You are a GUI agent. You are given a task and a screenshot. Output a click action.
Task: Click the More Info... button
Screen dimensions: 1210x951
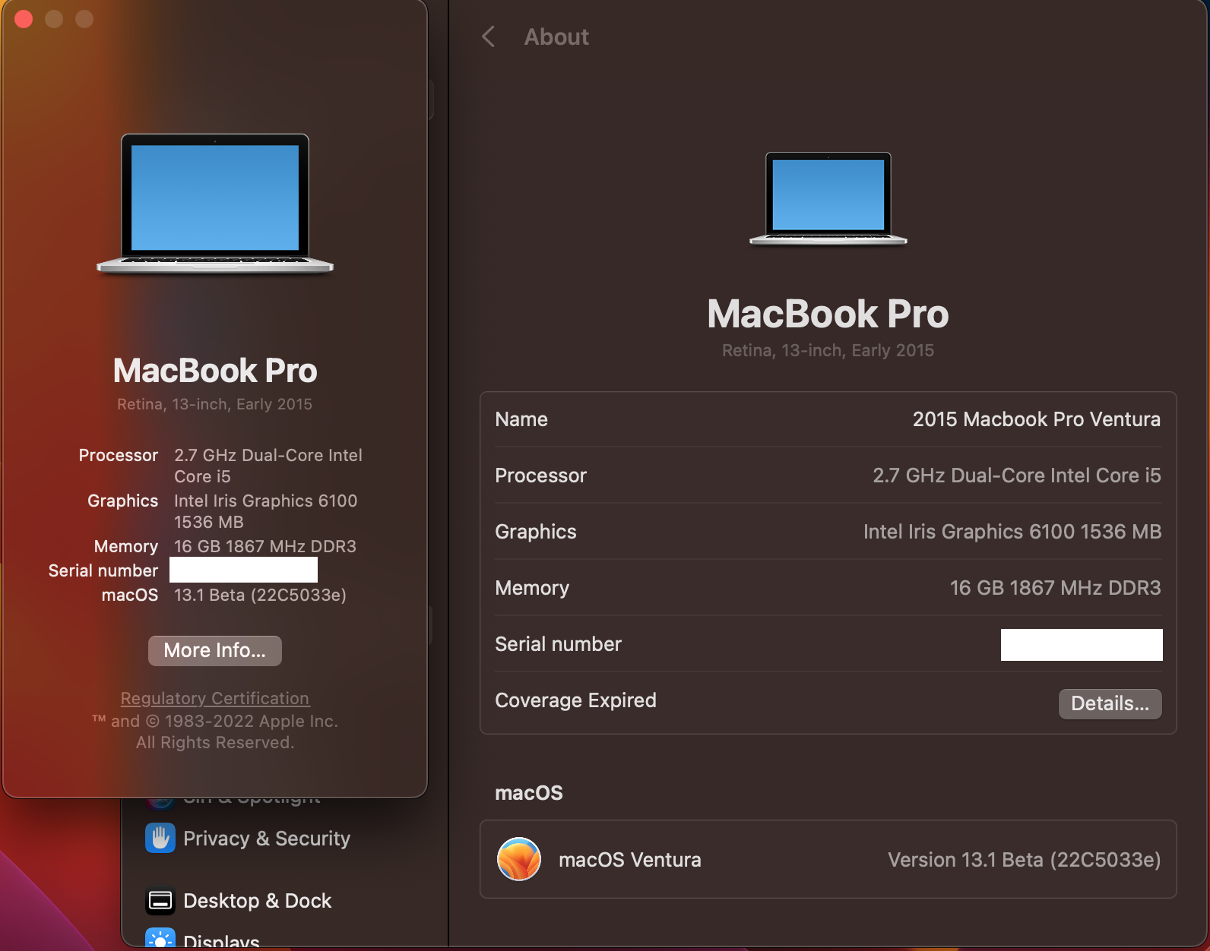(215, 651)
